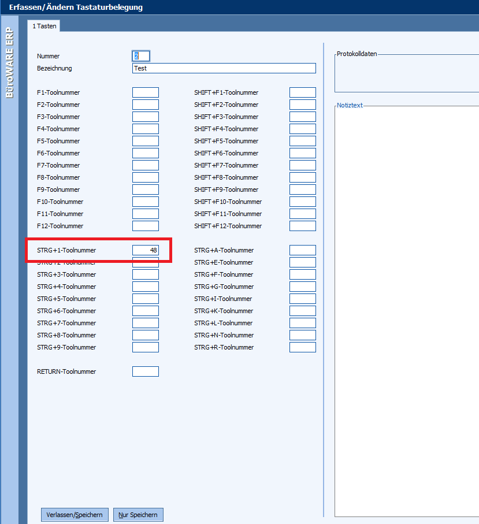This screenshot has width=479, height=524.
Task: Select the F1-Toolnummer input field
Action: click(146, 92)
